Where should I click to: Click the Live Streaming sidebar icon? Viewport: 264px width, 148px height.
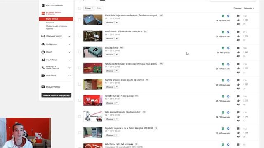[x=43, y=36]
